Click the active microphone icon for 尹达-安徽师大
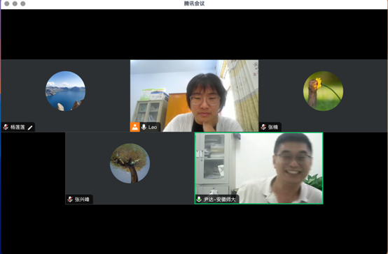Viewport: 388px width, 254px height. point(199,200)
